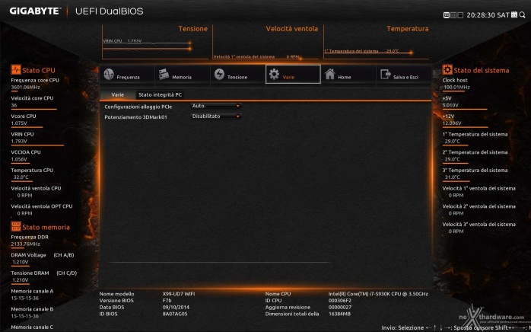Switch to Stato integrità PC sub-tab

point(161,95)
